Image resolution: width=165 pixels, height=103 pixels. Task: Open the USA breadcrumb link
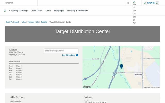[23, 22]
